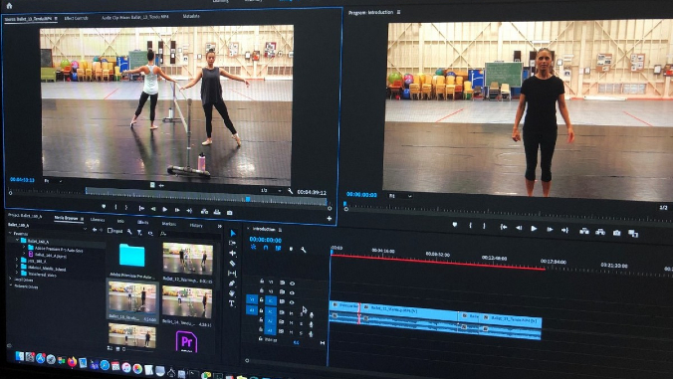Switch to the History tab
The height and width of the screenshot is (379, 673).
point(196,225)
